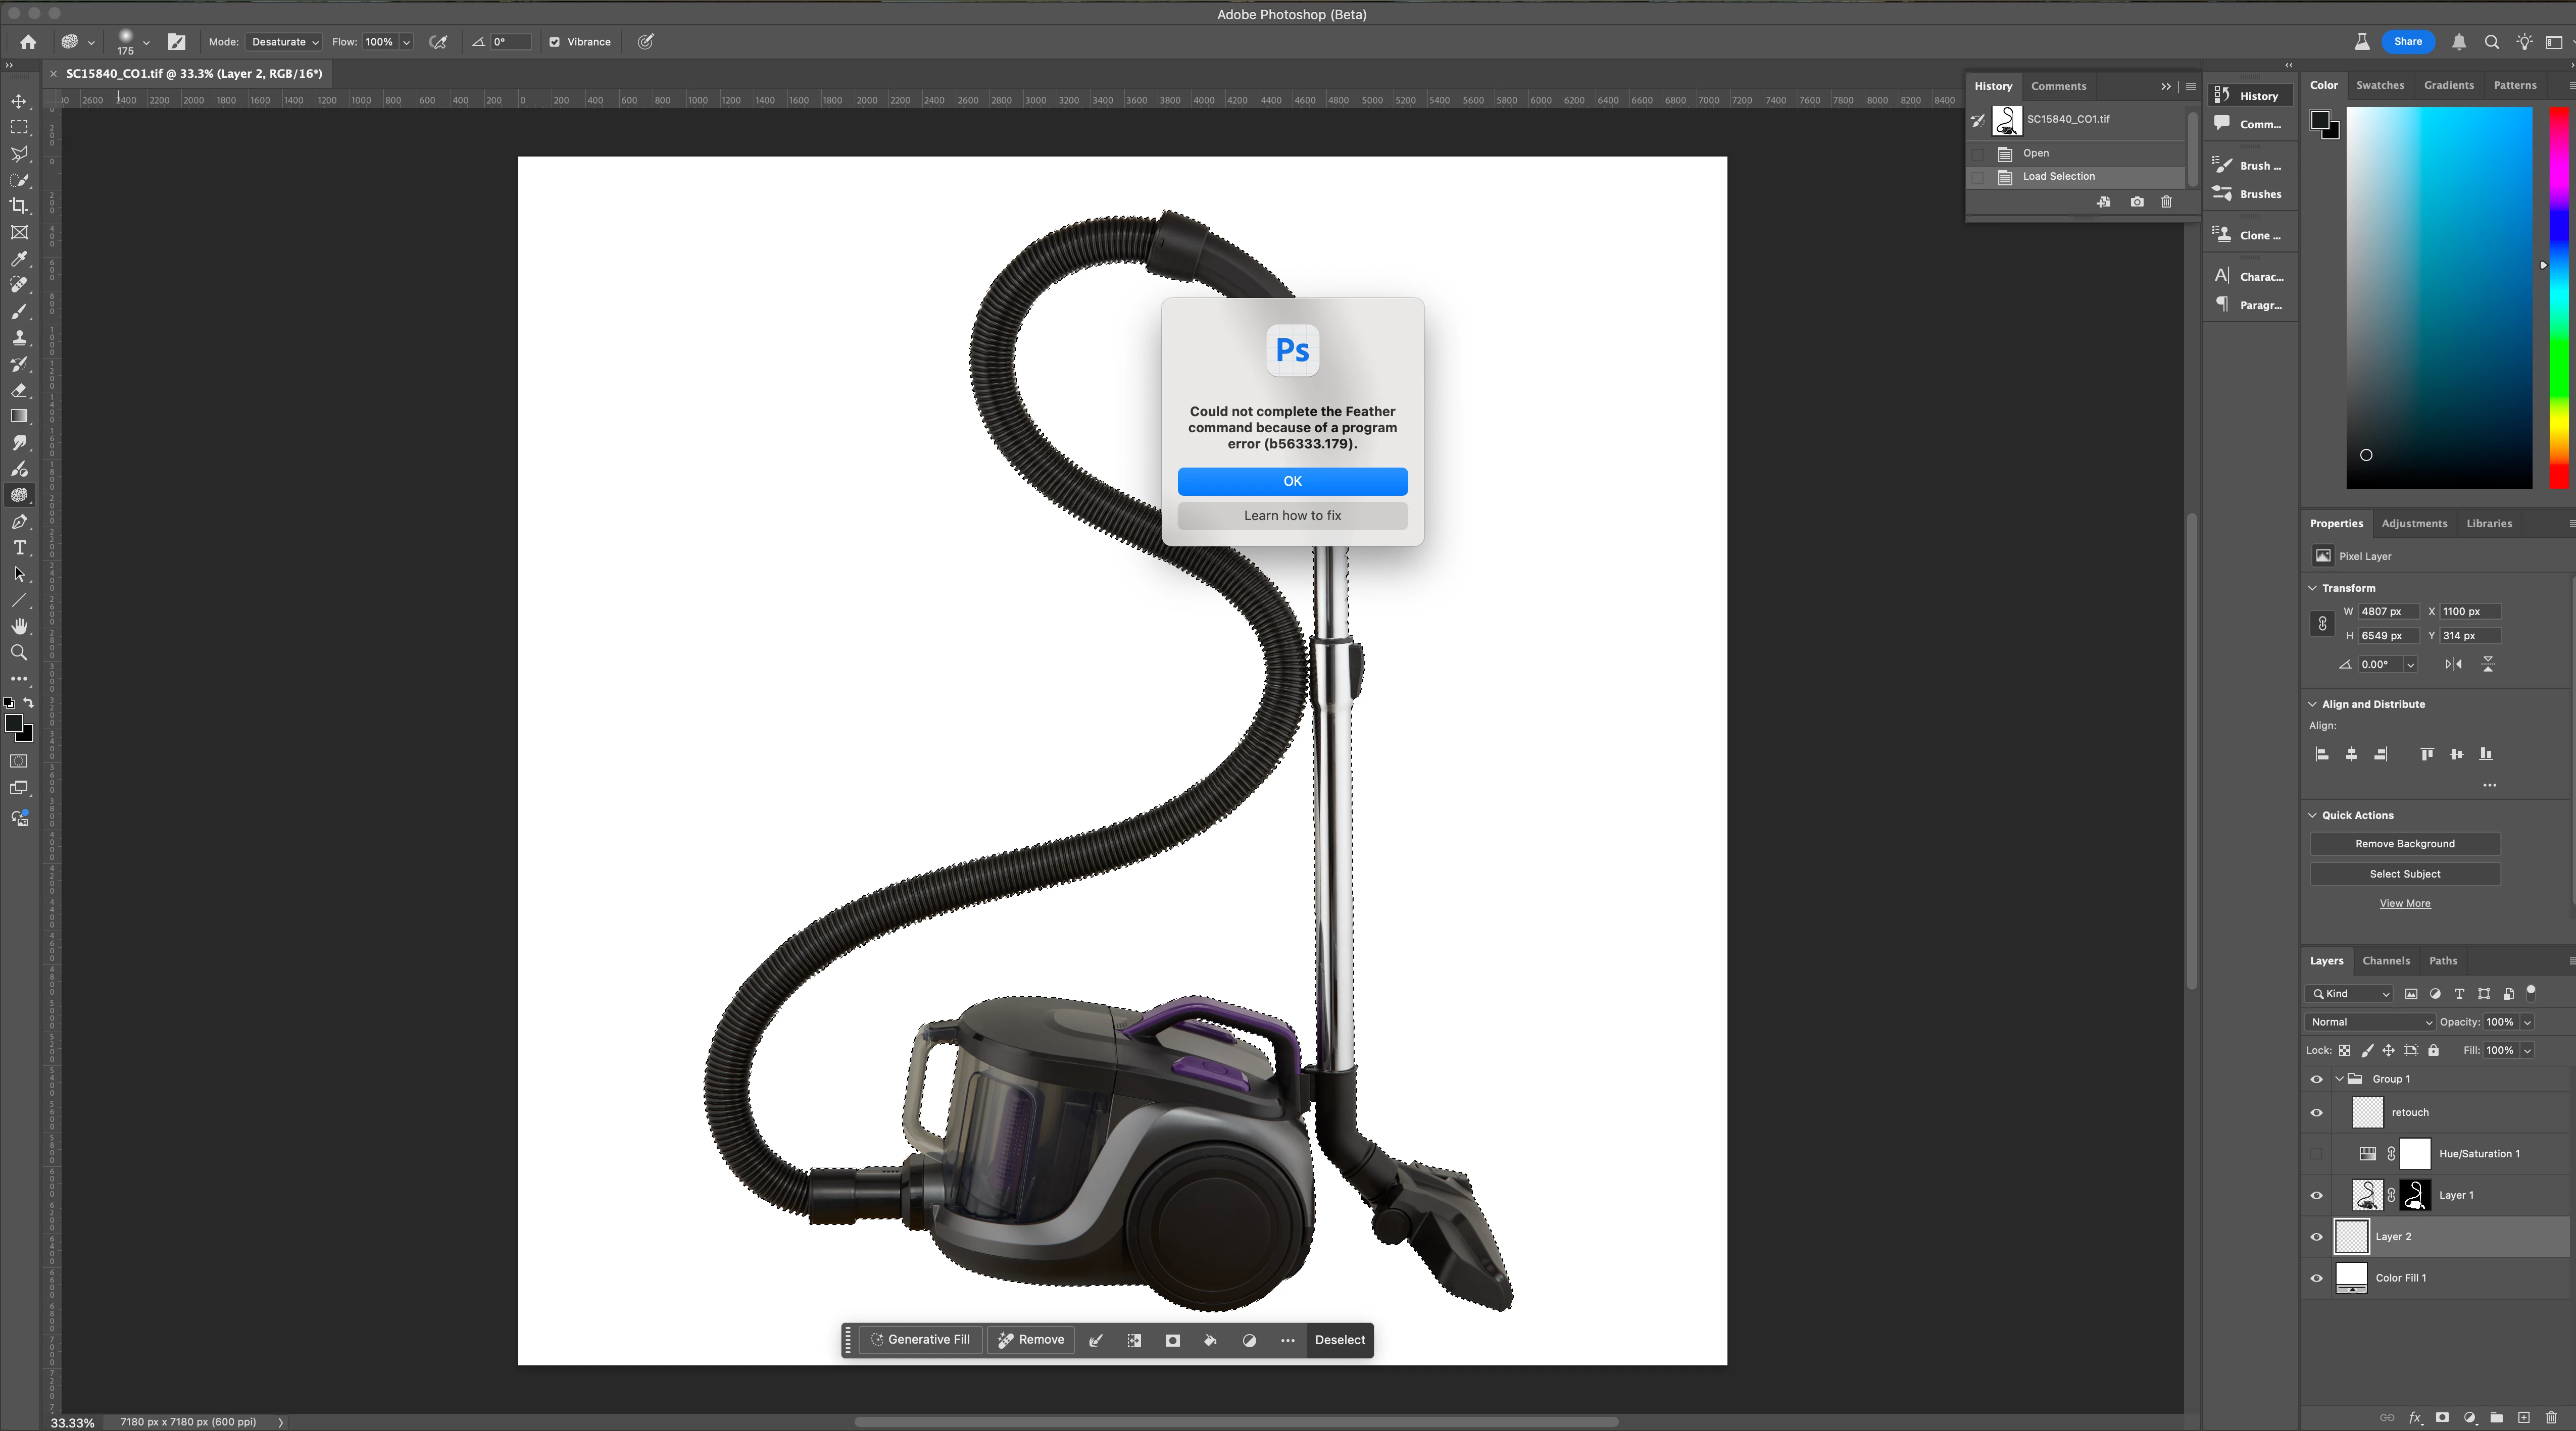Click the vertical hue spectrum strip
The width and height of the screenshot is (2576, 1431).
click(x=2558, y=298)
